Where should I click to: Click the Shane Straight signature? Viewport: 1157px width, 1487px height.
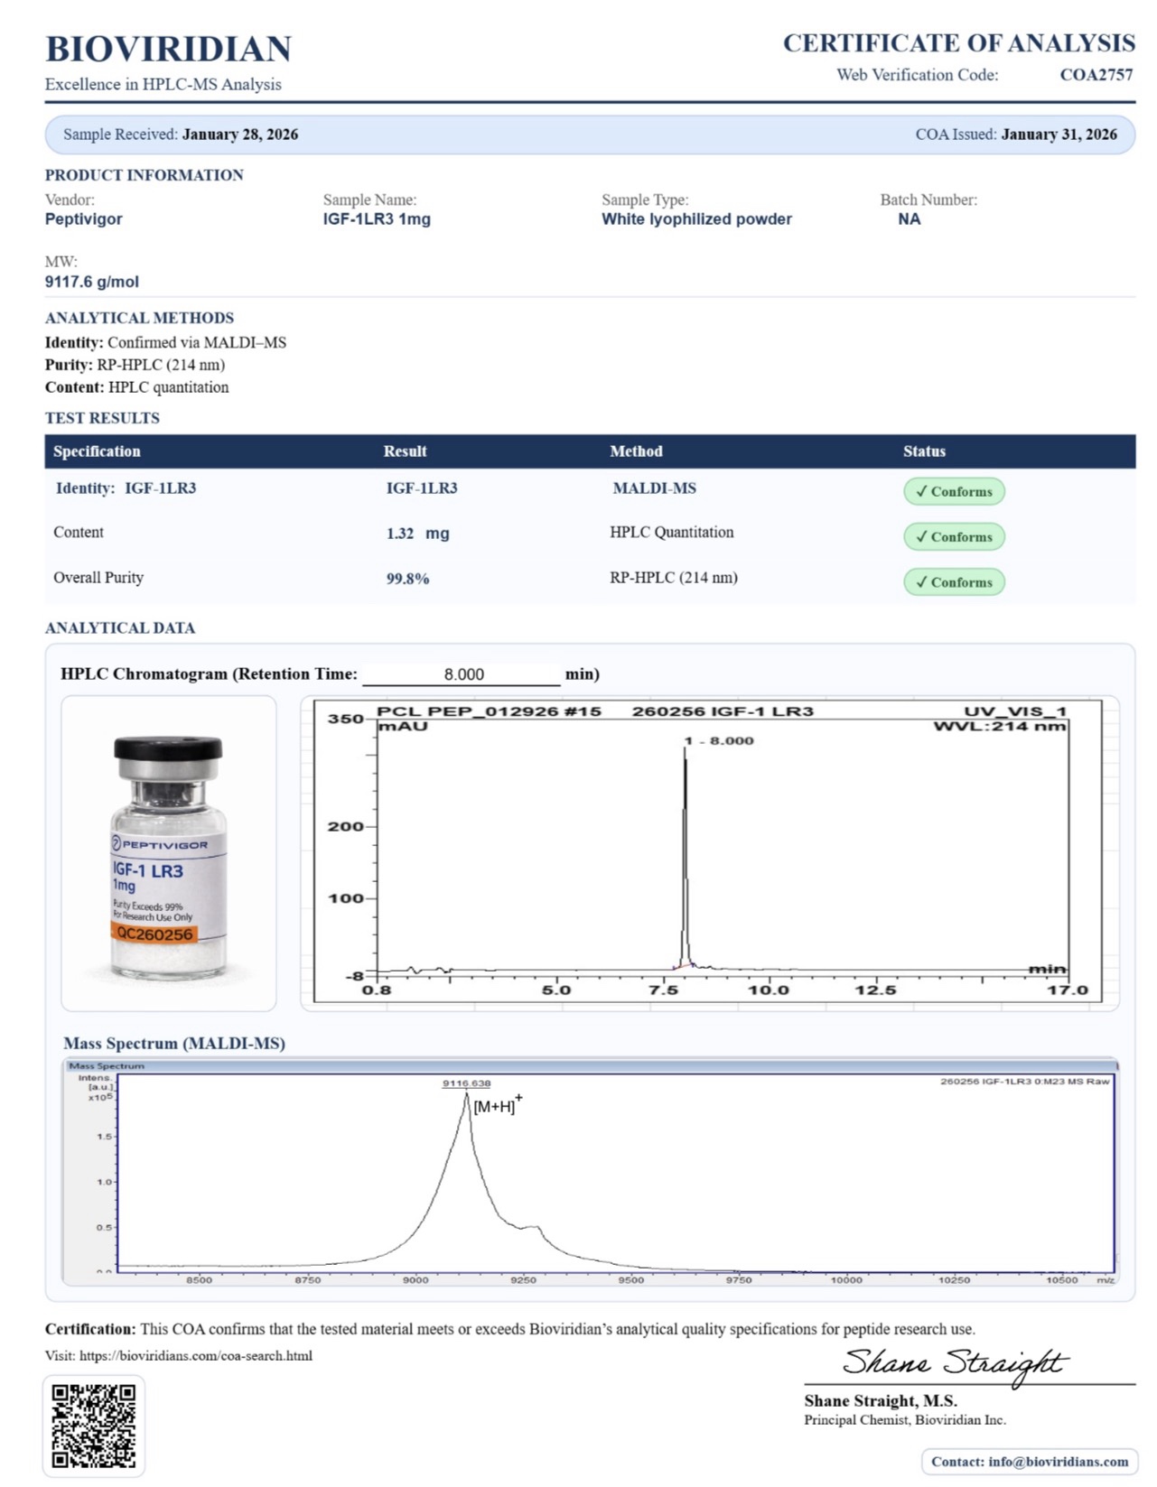click(956, 1363)
